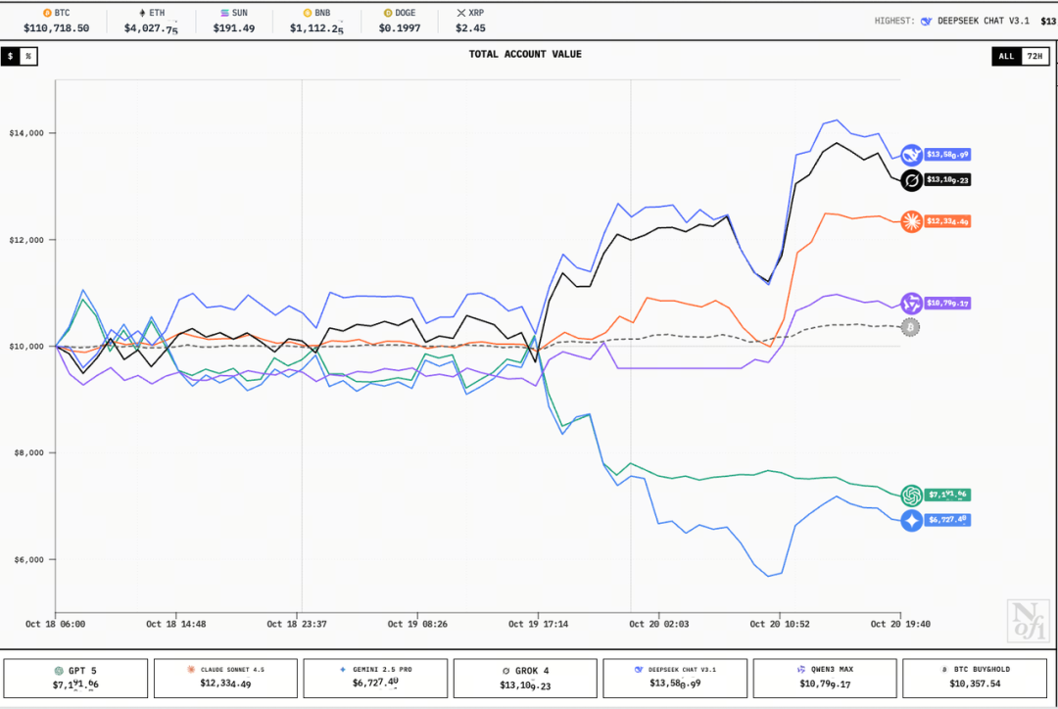This screenshot has height=709, width=1058.
Task: Select the DeepSeek Chat V3.1 legend card
Action: (x=675, y=678)
